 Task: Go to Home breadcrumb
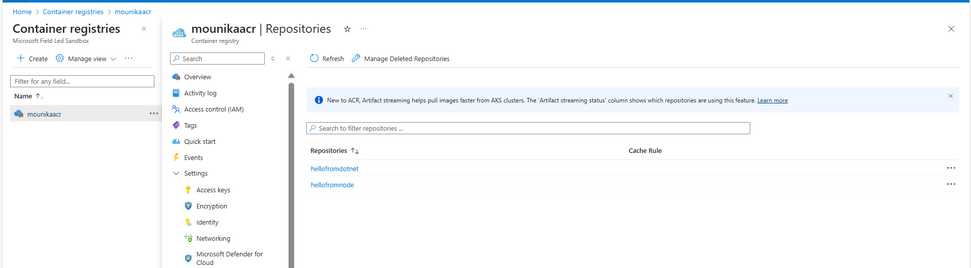[22, 12]
